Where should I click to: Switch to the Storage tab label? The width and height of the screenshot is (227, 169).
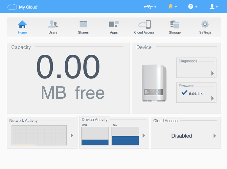(175, 32)
